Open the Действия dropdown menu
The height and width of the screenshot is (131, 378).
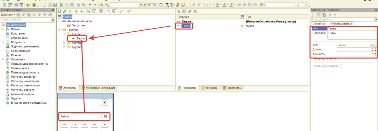8,14
